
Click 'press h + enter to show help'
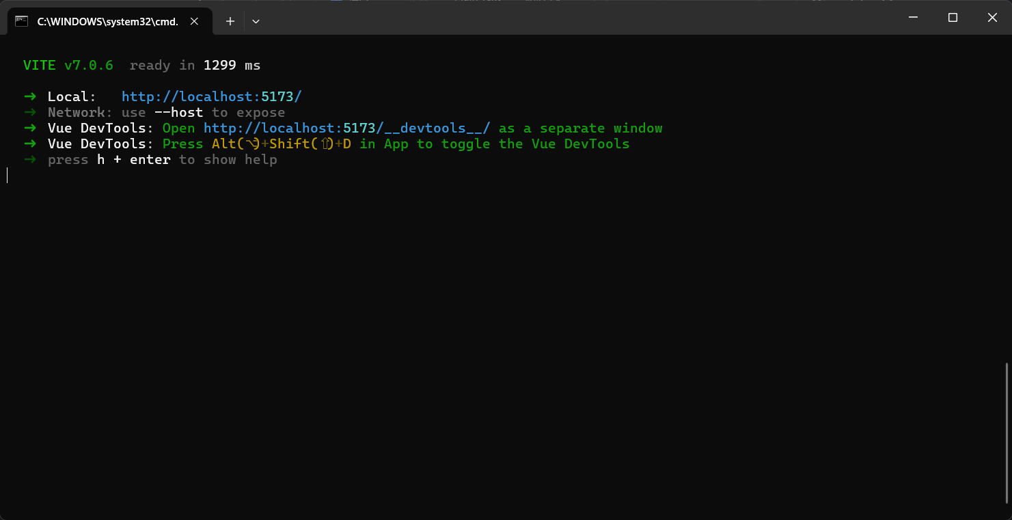pos(163,160)
